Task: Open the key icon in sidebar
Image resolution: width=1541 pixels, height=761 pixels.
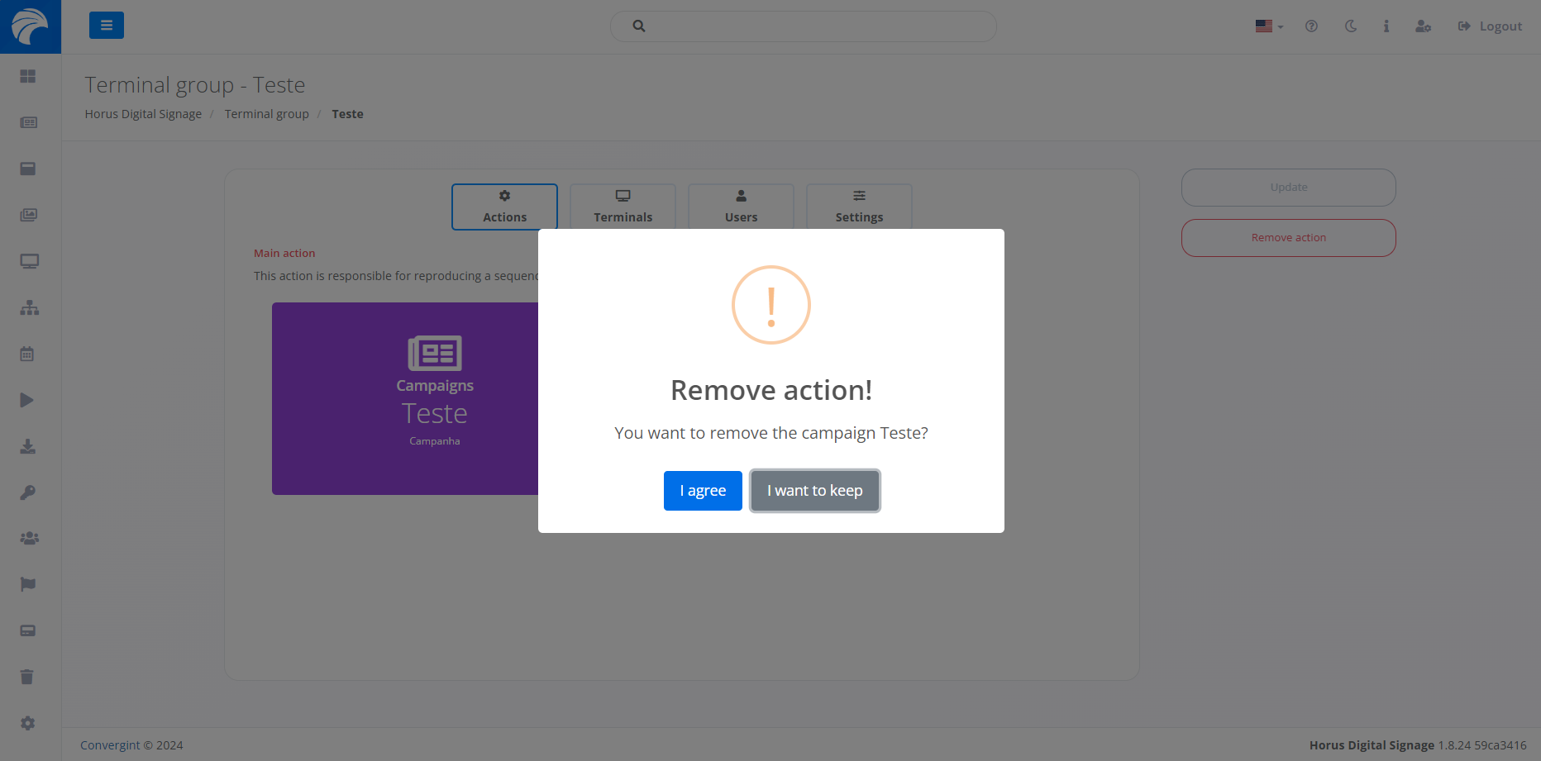Action: (28, 492)
